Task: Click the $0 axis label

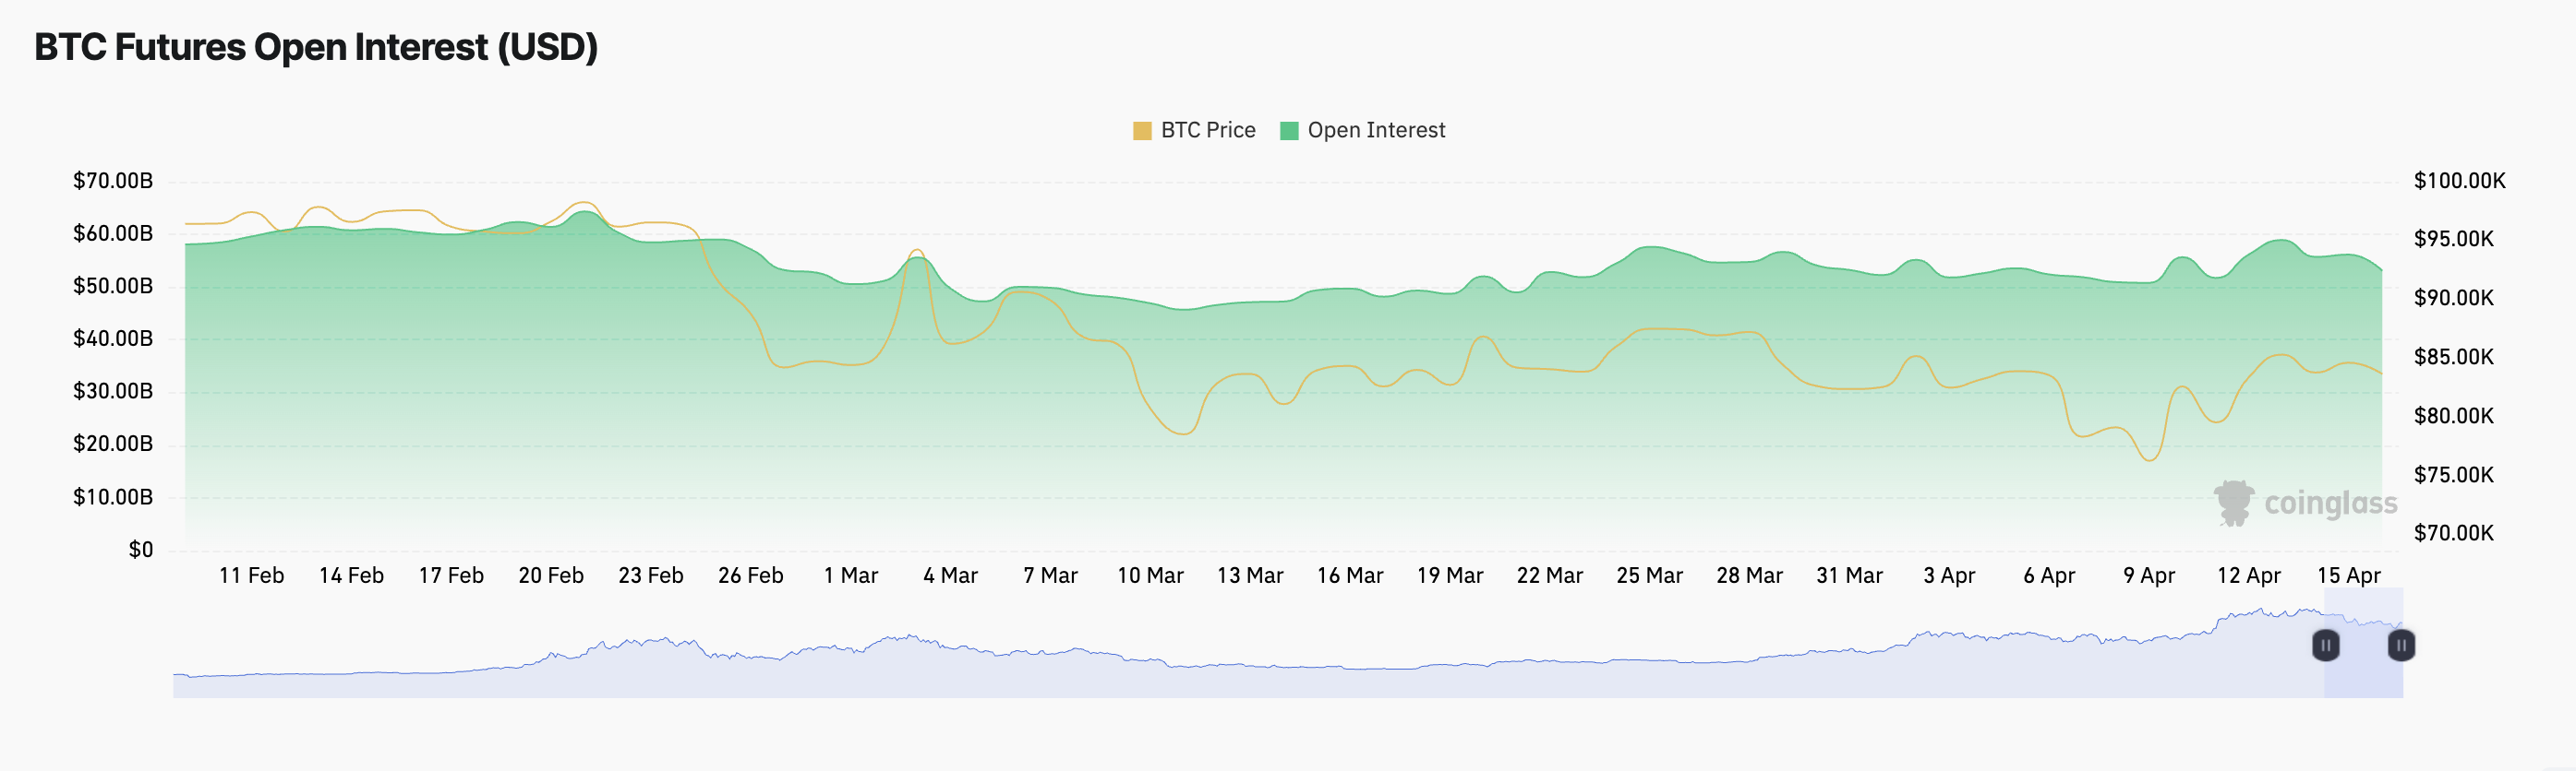Action: coord(141,551)
